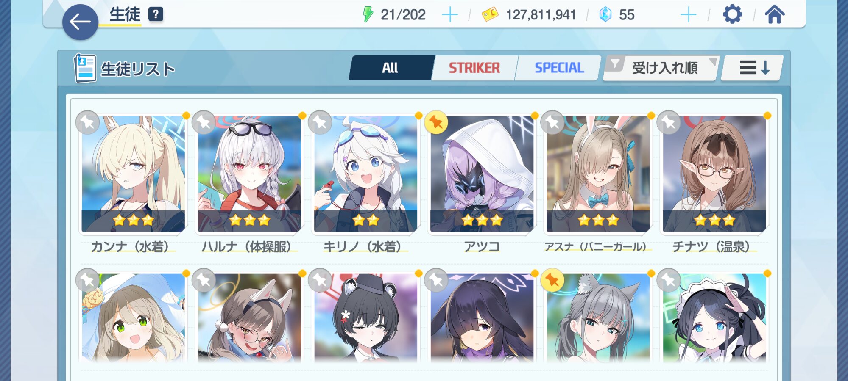The image size is (848, 381).
Task: Open アスナ（バニーガール）student portrait
Action: [598, 174]
